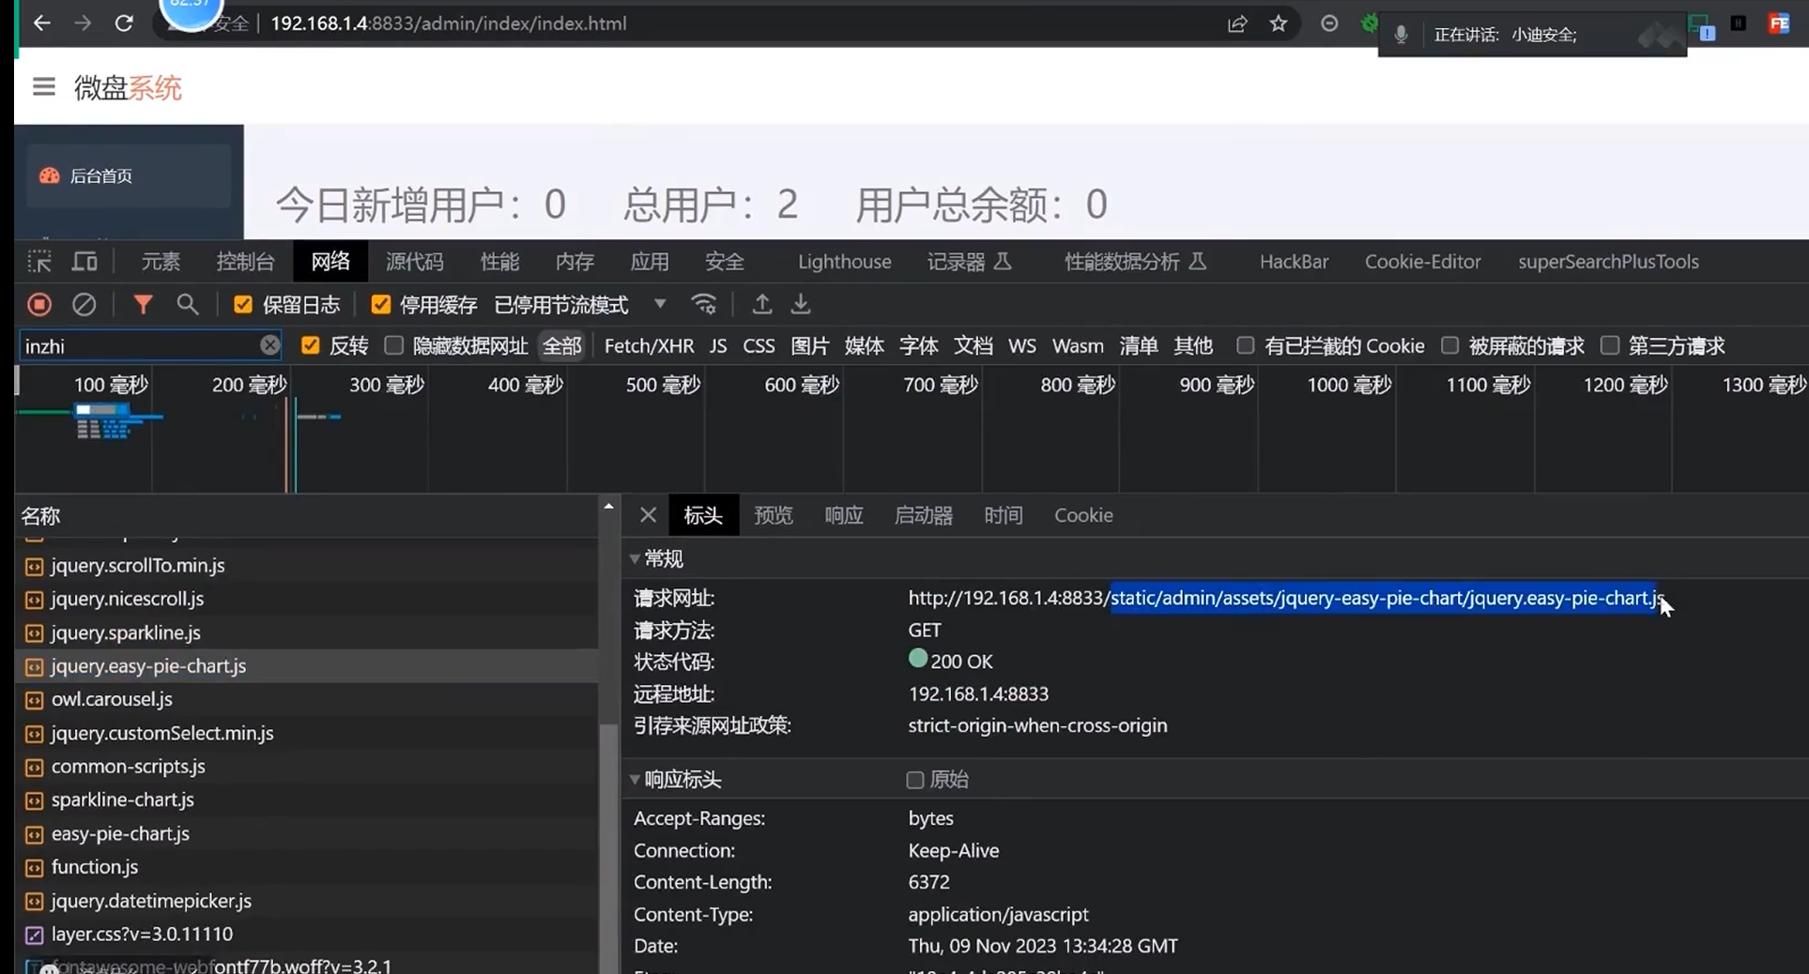1809x974 pixels.
Task: Check 被屏蔽的请求 option
Action: click(x=1450, y=345)
